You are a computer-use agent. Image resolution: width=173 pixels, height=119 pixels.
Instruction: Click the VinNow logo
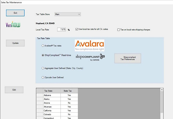click(x=13, y=24)
